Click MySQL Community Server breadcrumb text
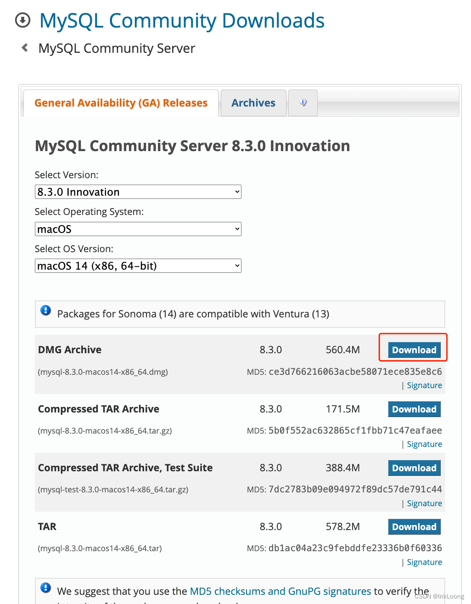Image resolution: width=471 pixels, height=604 pixels. (x=117, y=48)
